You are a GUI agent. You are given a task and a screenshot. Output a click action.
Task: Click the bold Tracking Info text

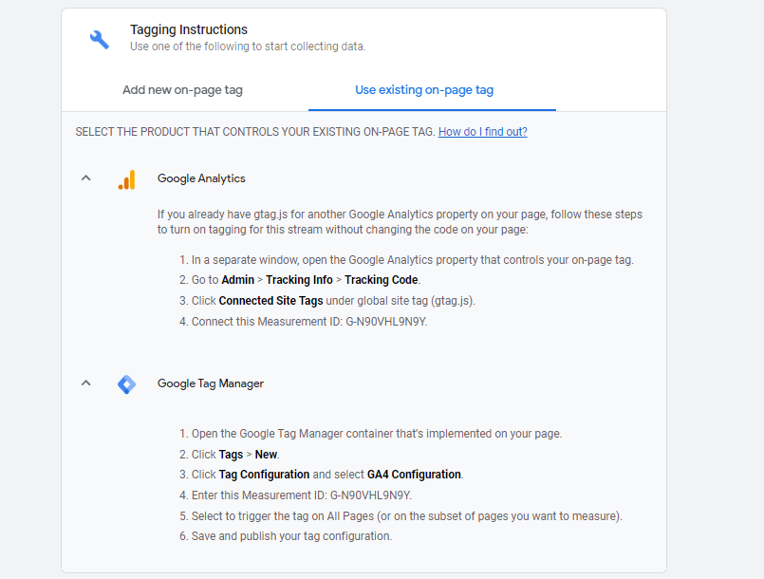[299, 280]
